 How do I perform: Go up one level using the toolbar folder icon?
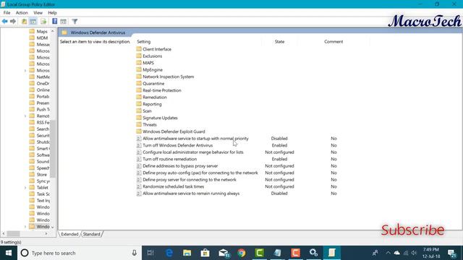24,21
